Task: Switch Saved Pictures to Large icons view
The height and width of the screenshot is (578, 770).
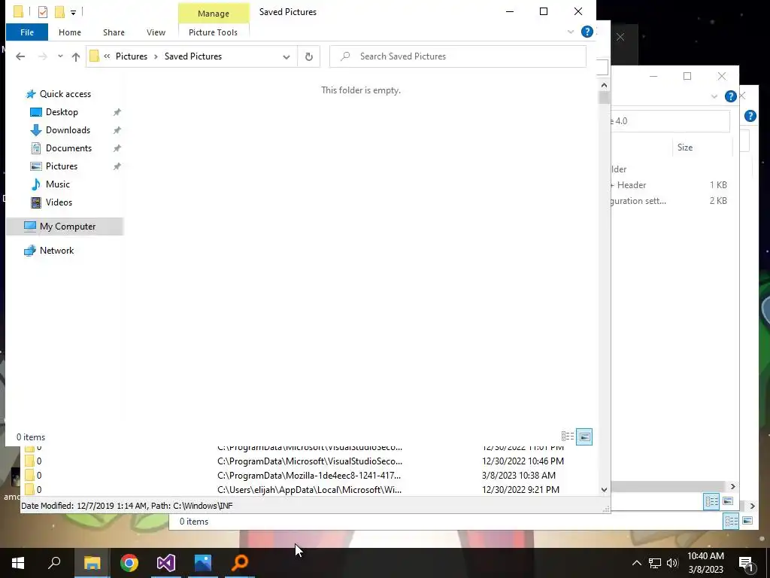Action: (584, 437)
